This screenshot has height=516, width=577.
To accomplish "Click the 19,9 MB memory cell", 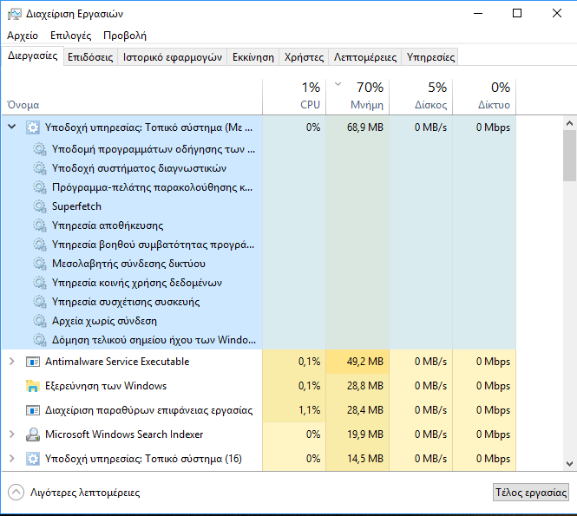I will pos(357,434).
